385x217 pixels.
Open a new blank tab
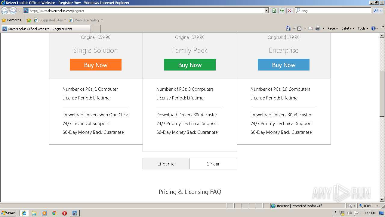tap(96, 29)
